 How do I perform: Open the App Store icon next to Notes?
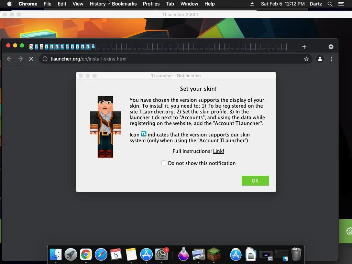pyautogui.click(x=146, y=255)
